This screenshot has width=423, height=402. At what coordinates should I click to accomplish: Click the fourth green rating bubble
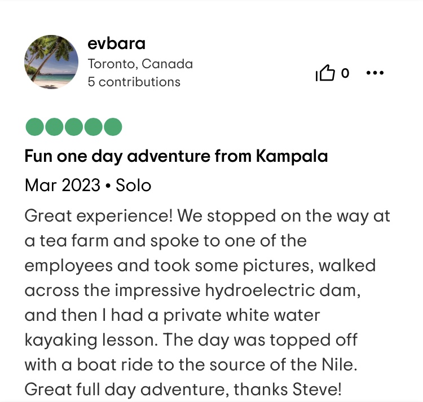click(94, 127)
